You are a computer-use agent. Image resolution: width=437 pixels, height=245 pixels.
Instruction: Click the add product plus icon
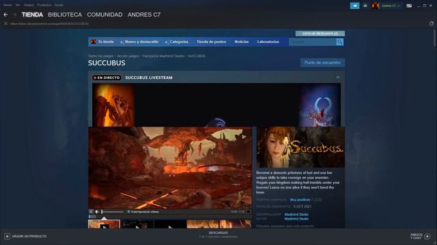(8, 236)
